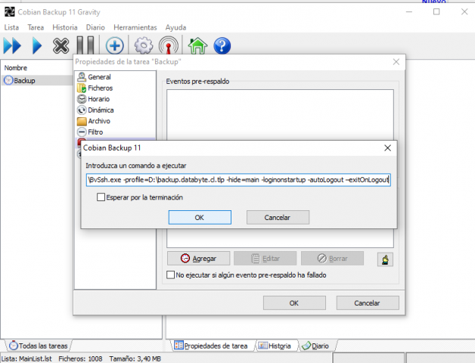Maximize the Cobian Backup main window
The image size is (475, 363).
436,12
